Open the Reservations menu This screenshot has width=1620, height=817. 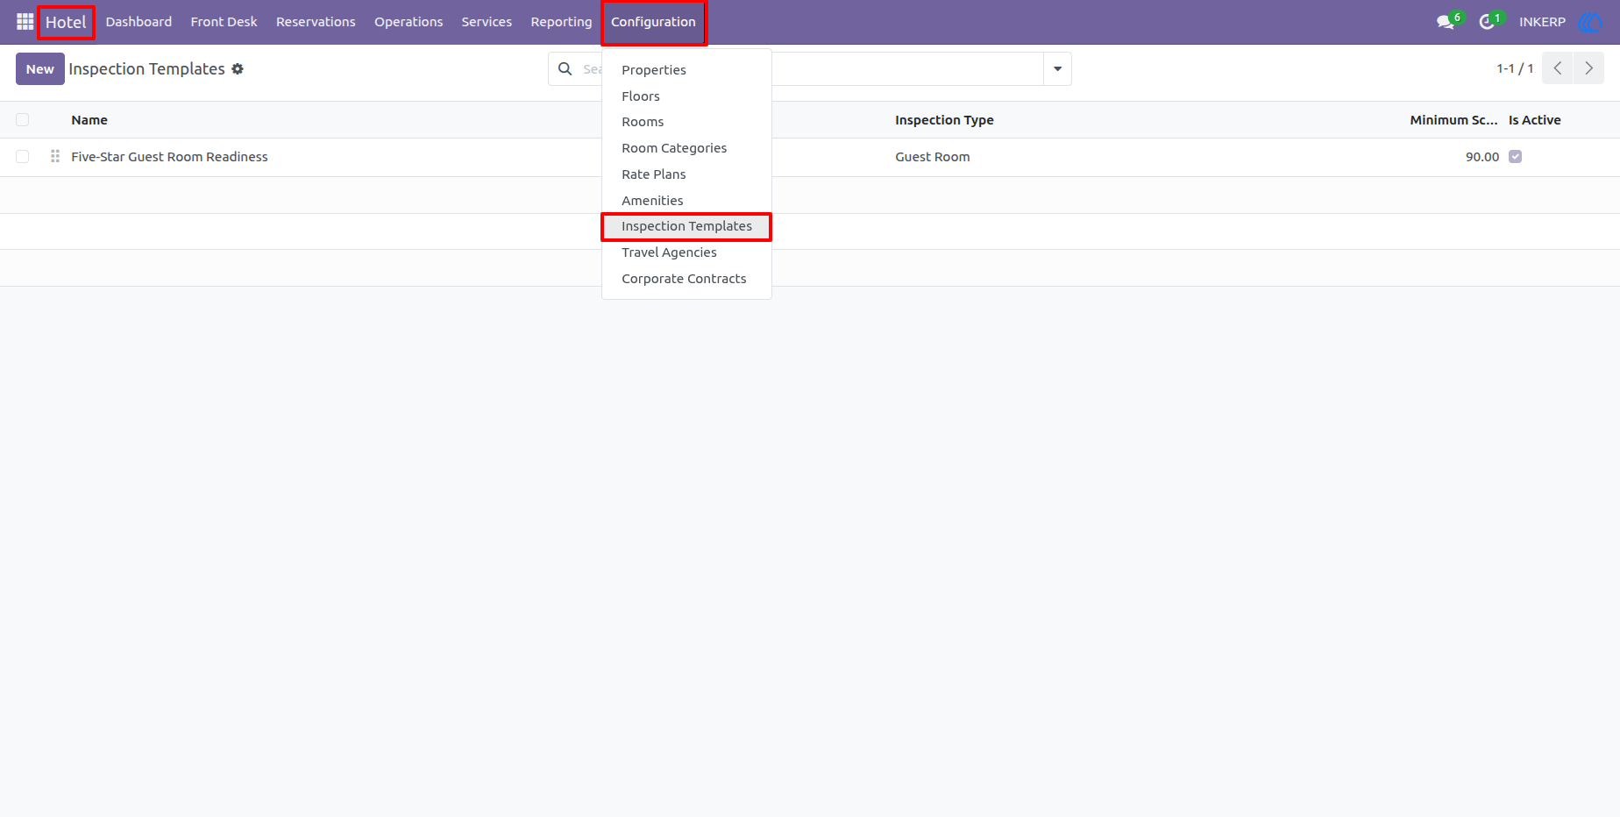(x=316, y=22)
